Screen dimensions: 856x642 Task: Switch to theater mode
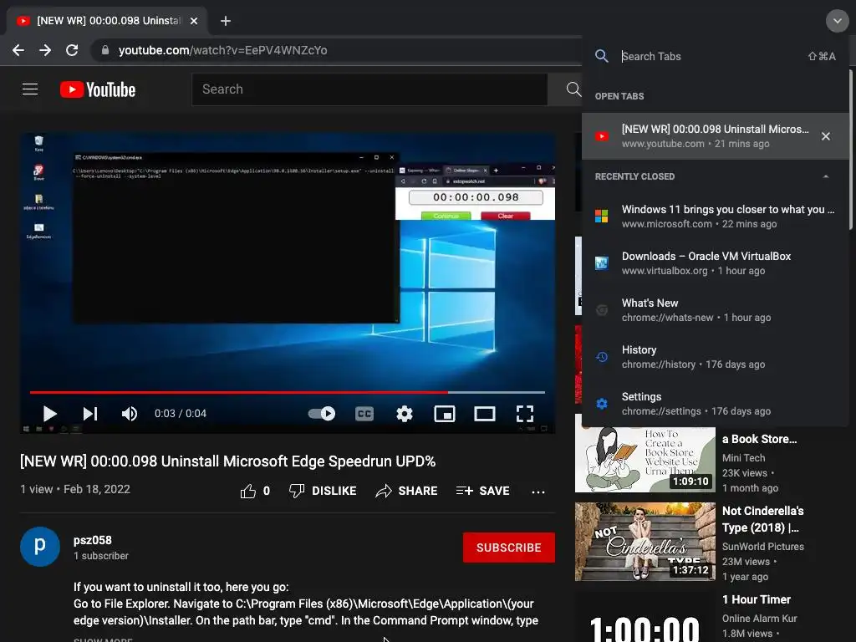485,414
